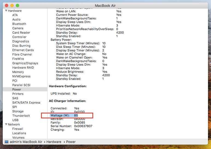211x149 pixels.
Task: Click the UPS Installed: No line
Action: point(64,94)
